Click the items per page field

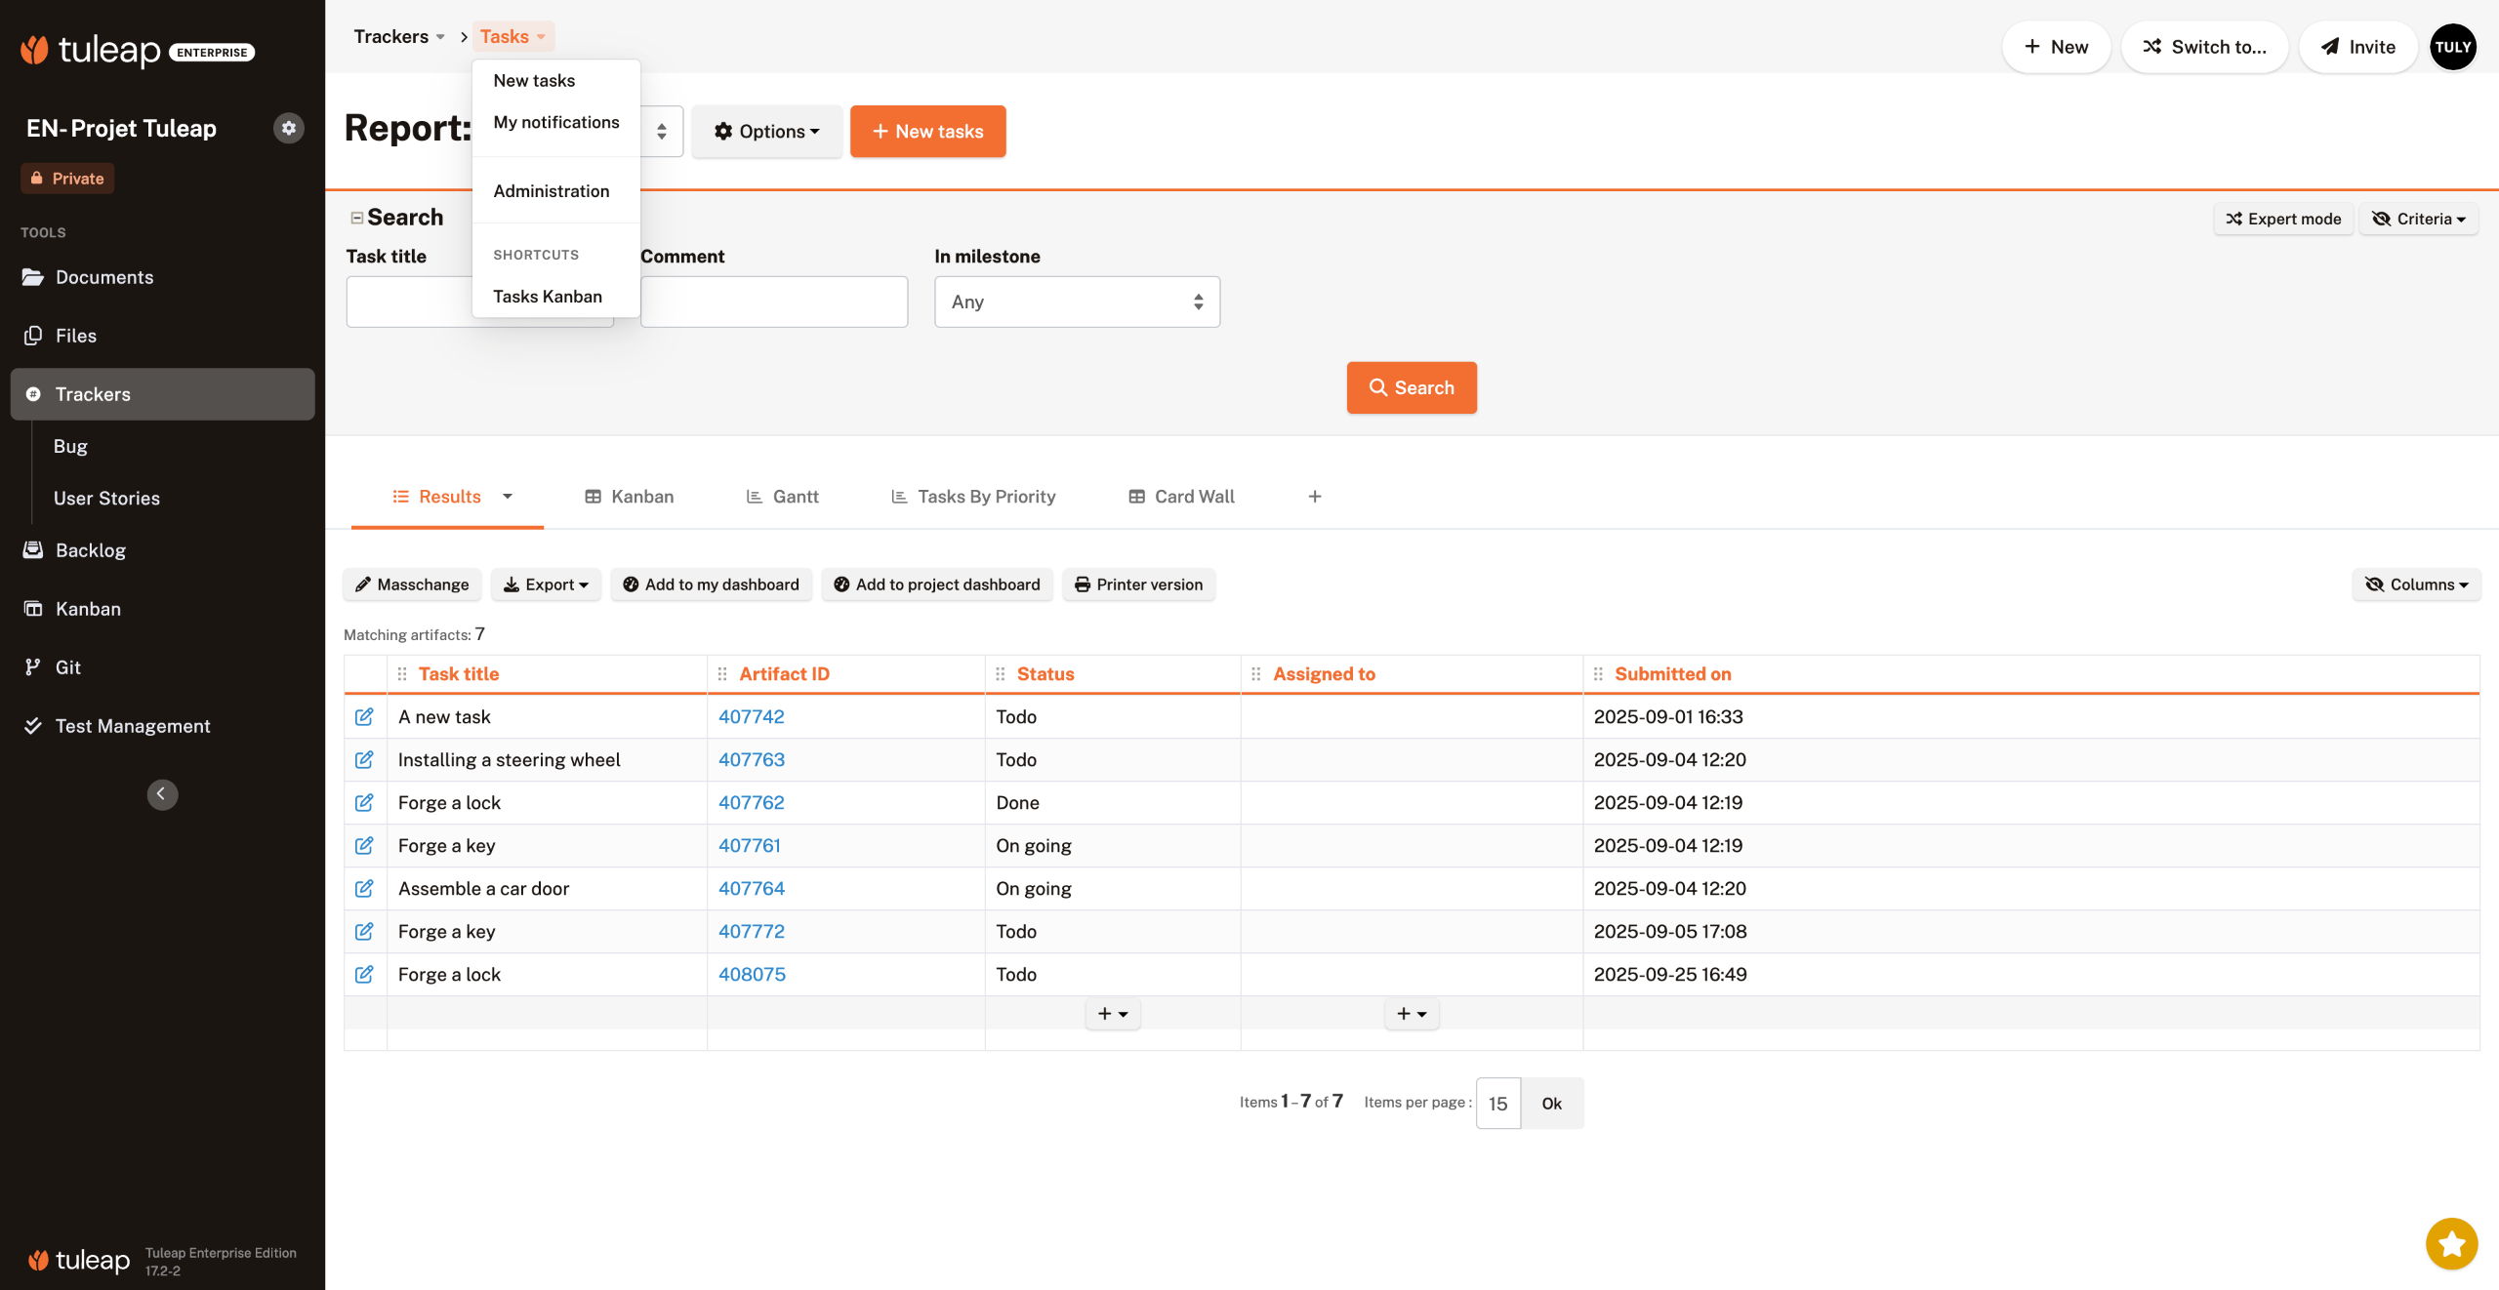point(1497,1104)
